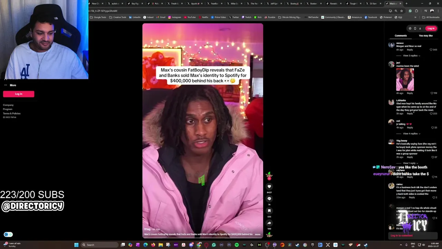
Task: Open the Google Tools bookmark folder
Action: pyautogui.click(x=98, y=17)
